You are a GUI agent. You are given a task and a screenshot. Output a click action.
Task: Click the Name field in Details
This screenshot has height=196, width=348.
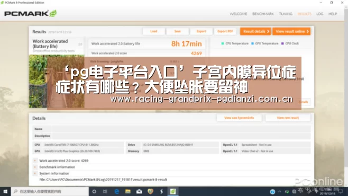pos(181,129)
